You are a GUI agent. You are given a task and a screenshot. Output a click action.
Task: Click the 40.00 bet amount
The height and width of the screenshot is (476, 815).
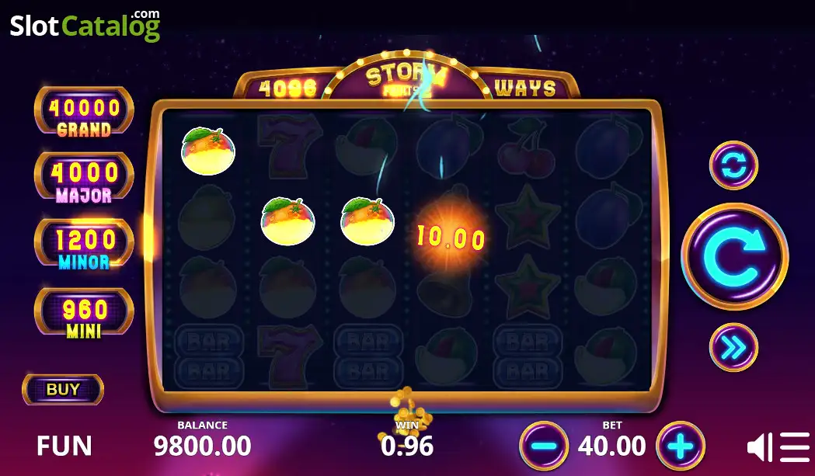(x=611, y=446)
